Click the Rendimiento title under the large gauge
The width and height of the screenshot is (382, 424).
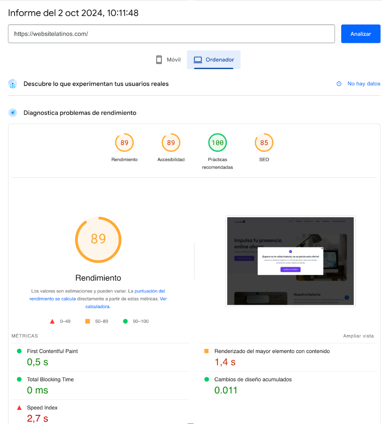click(x=98, y=278)
